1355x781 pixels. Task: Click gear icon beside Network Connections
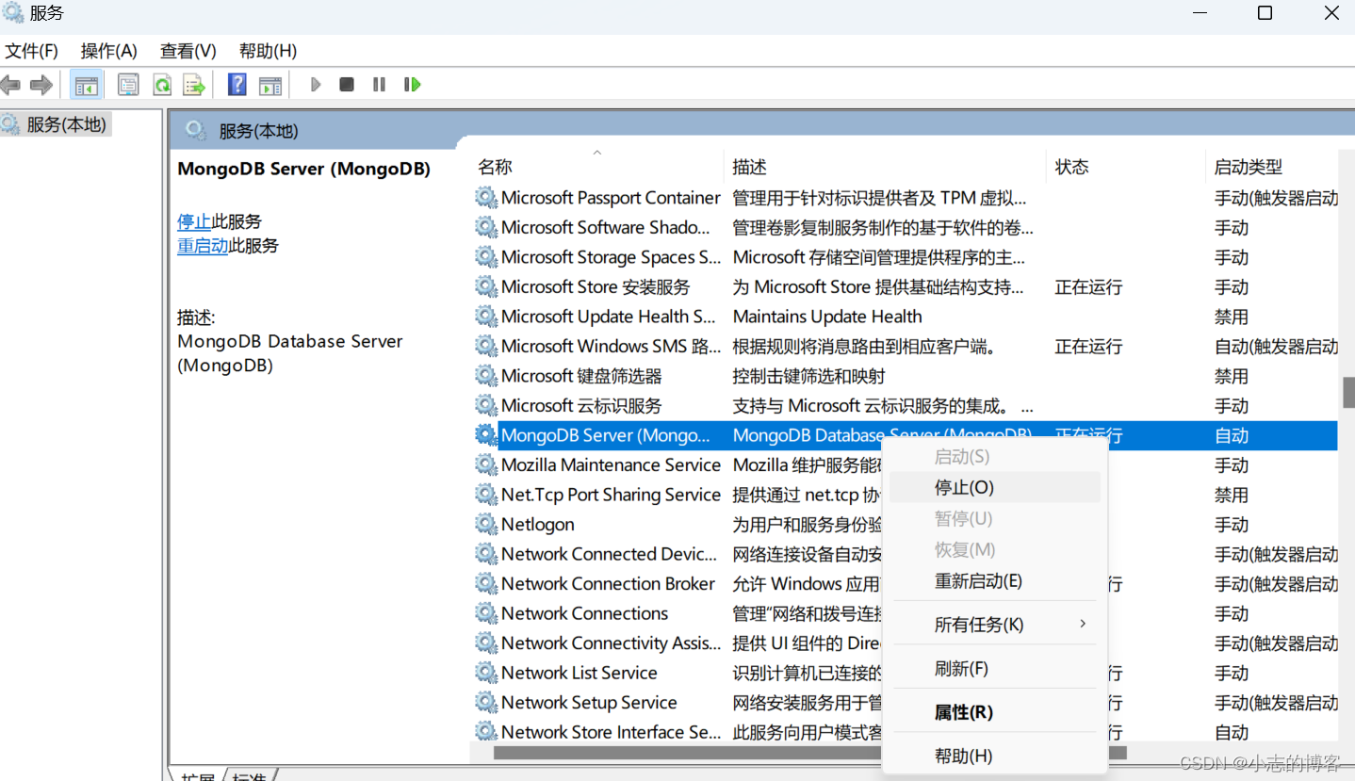[486, 613]
